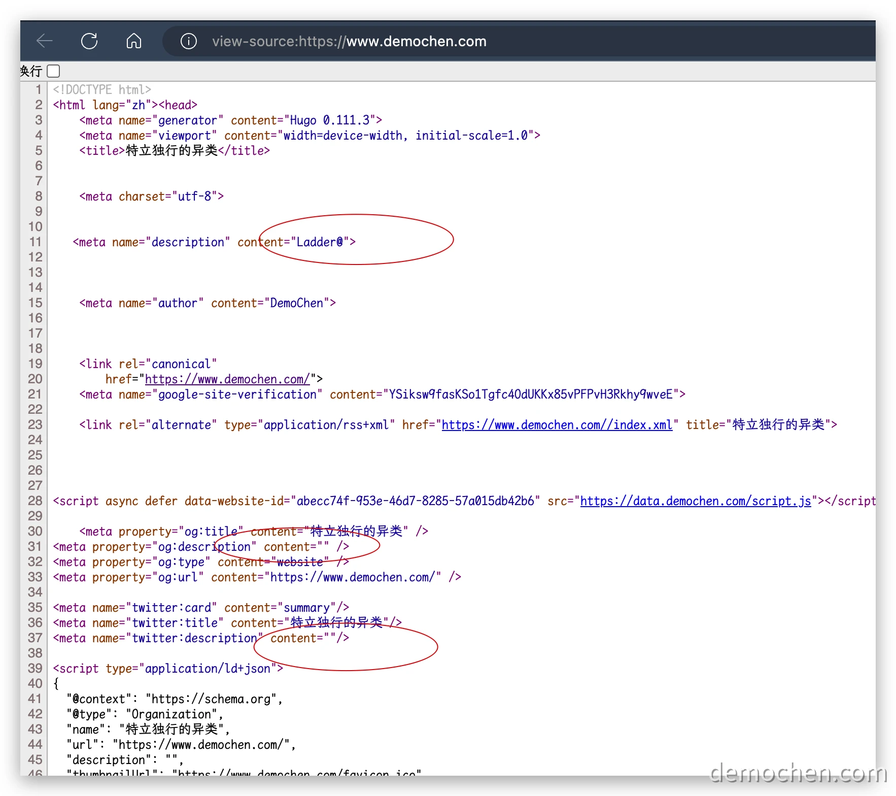Click the google-site-verification content string

531,394
